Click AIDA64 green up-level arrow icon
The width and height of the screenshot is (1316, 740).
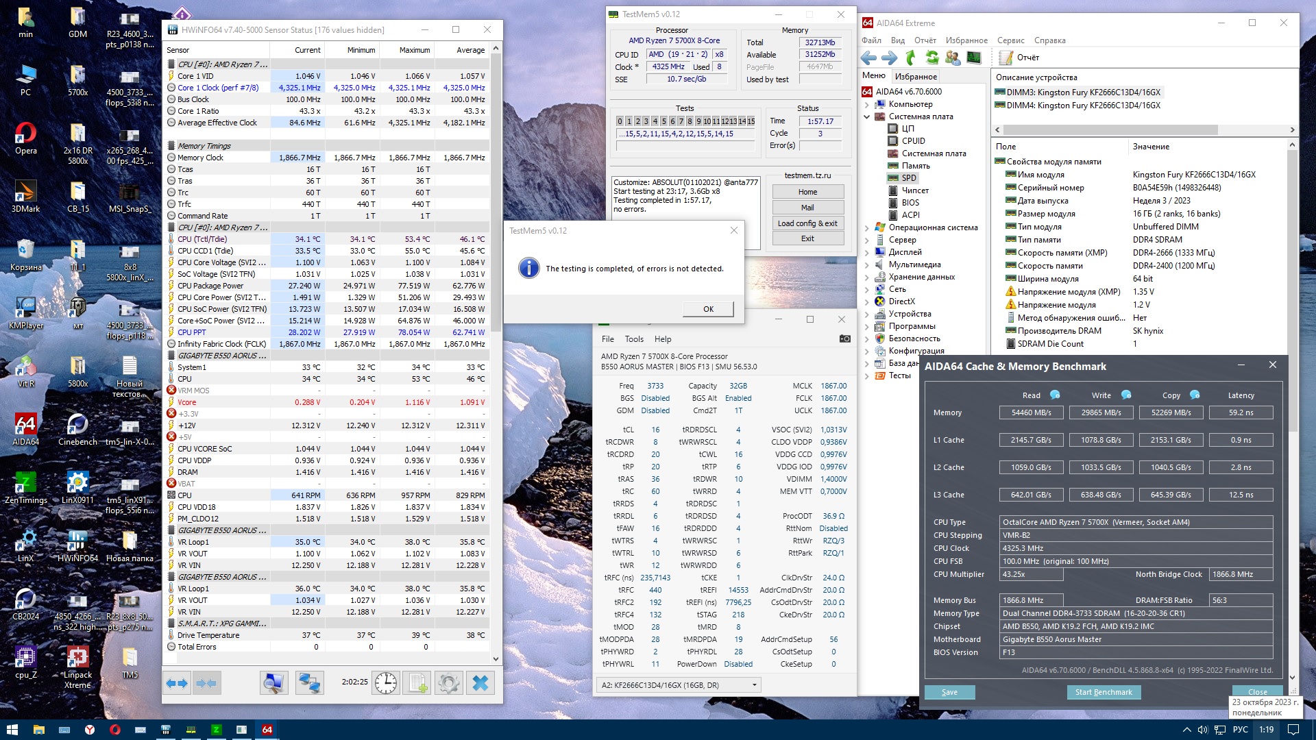910,58
